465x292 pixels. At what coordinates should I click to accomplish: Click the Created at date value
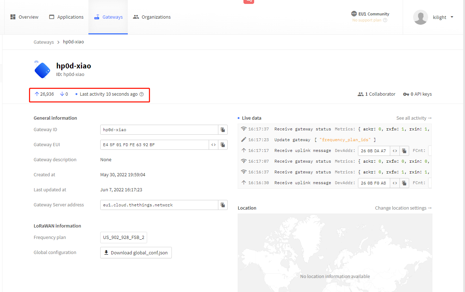click(x=123, y=175)
